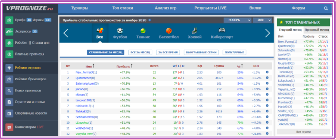The width and height of the screenshot is (336, 139).
Task: Click the Рейтинг игроков trophy icon
Action: pyautogui.click(x=9, y=68)
